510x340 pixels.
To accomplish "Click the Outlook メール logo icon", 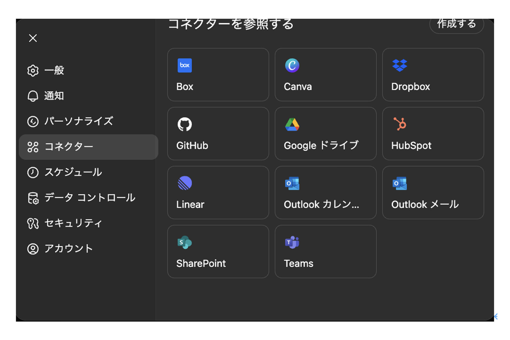I will tap(400, 183).
